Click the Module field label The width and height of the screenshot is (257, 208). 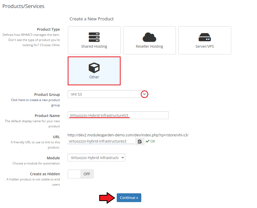click(x=53, y=158)
